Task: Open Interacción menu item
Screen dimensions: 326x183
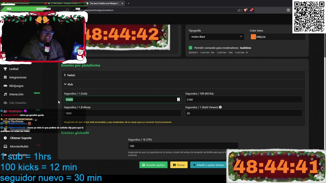Action: (x=16, y=94)
